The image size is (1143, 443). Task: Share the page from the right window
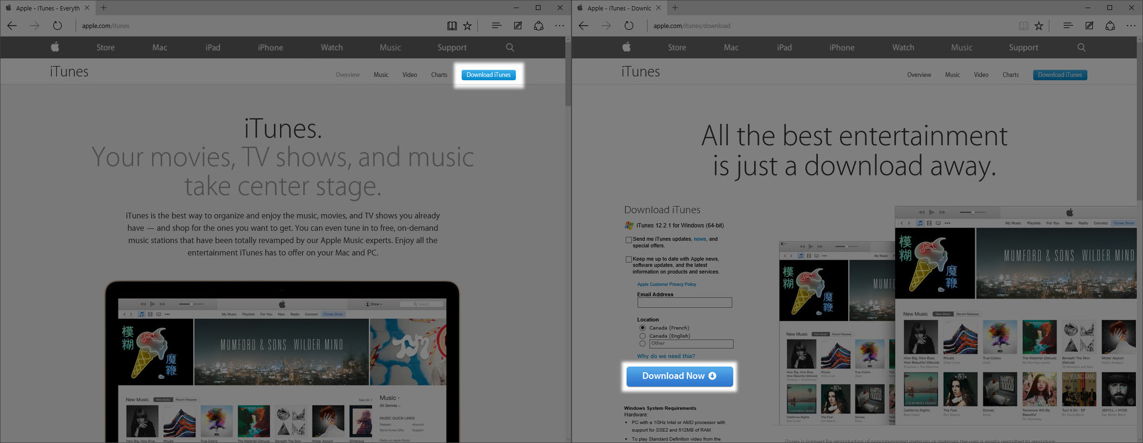coord(1110,26)
